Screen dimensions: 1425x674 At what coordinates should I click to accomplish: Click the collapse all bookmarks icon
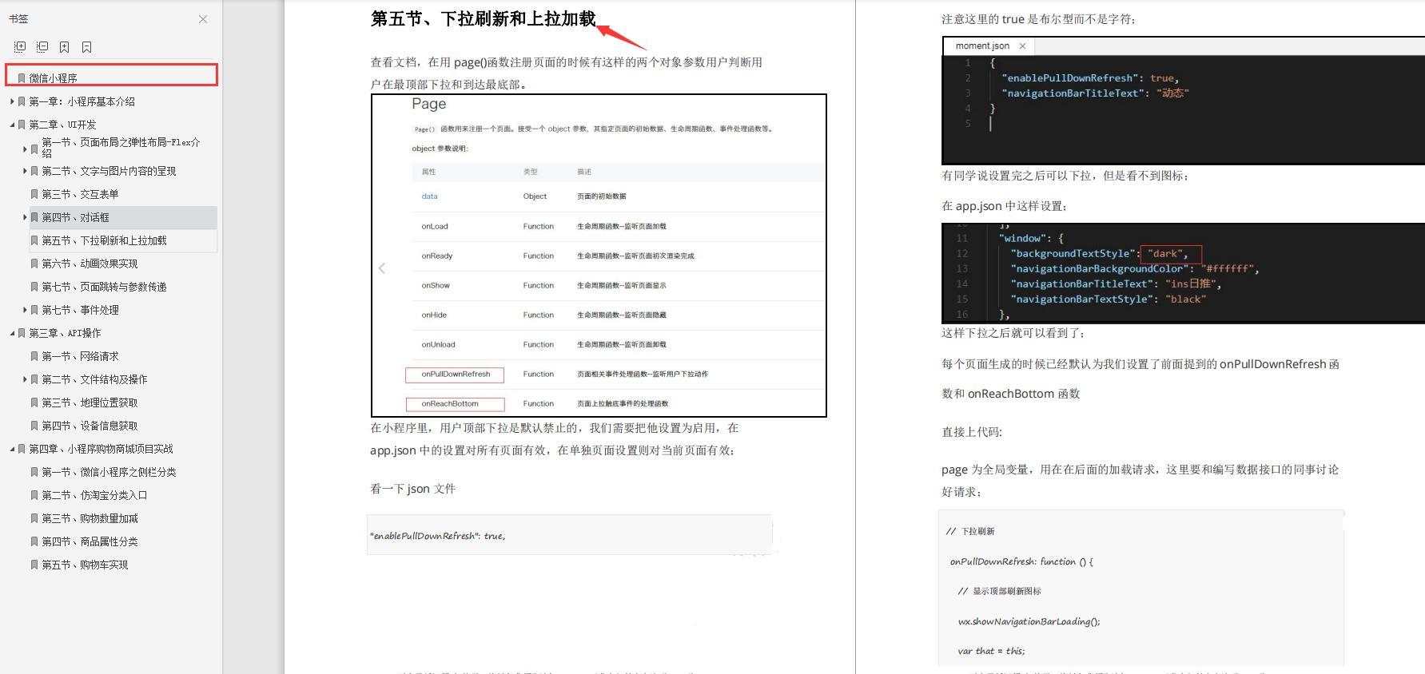tap(42, 47)
